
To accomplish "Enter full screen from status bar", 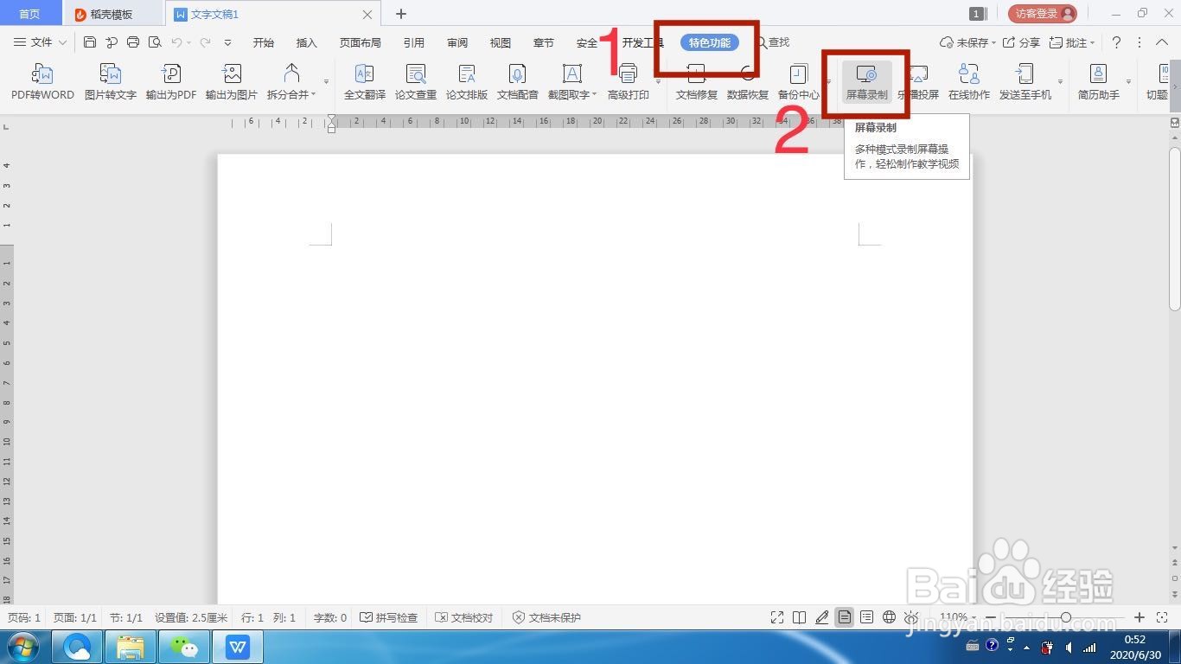I will pos(777,617).
